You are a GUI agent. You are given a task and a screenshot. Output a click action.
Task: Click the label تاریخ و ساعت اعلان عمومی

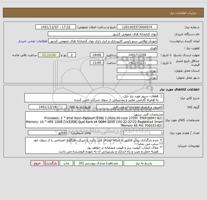click(96, 27)
